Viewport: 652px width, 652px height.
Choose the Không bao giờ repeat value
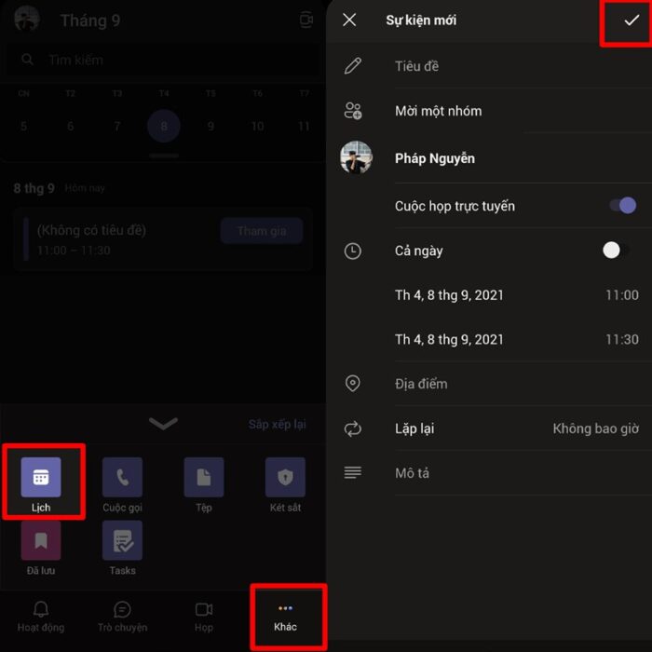pyautogui.click(x=596, y=428)
